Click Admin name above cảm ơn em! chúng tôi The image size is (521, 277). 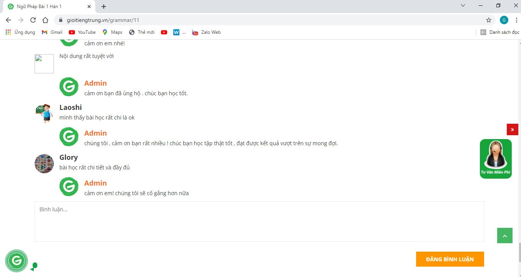pyautogui.click(x=96, y=183)
